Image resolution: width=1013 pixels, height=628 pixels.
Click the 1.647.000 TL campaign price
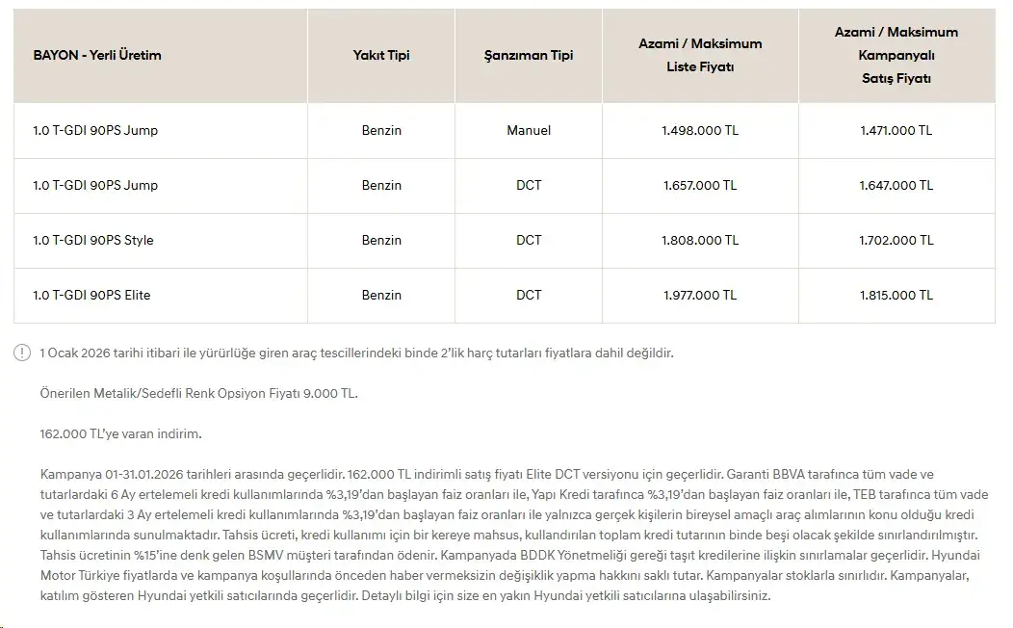[x=896, y=186]
